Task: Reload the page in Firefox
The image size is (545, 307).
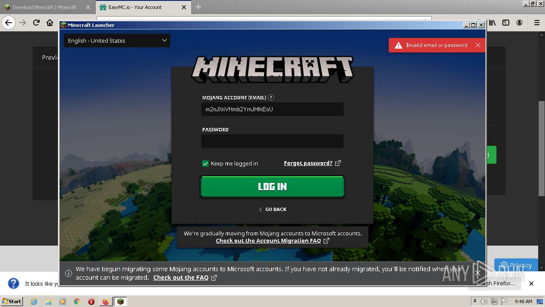Action: click(x=36, y=23)
